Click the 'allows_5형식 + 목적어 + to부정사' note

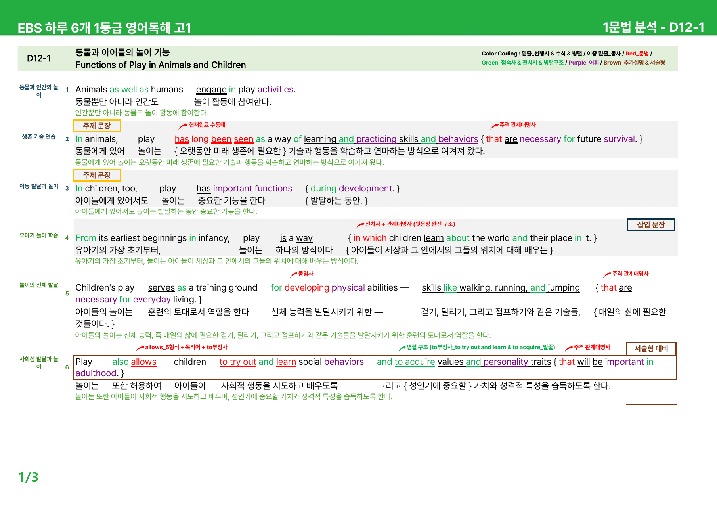click(186, 347)
